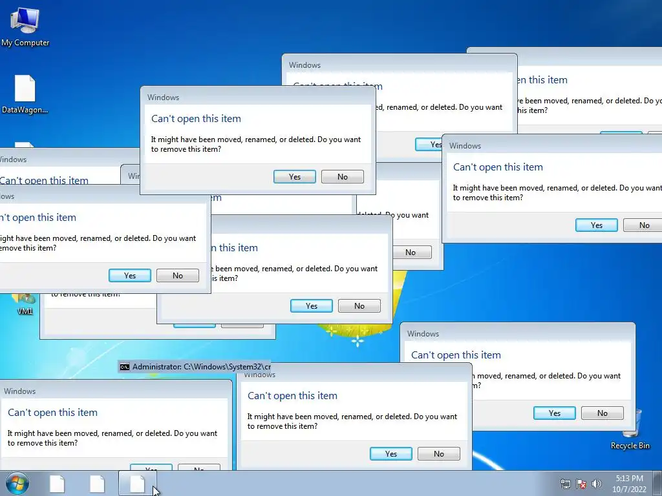Viewport: 662px width, 496px height.
Task: Click Yes in bottom dialog right of Administrator label
Action: pos(391,453)
